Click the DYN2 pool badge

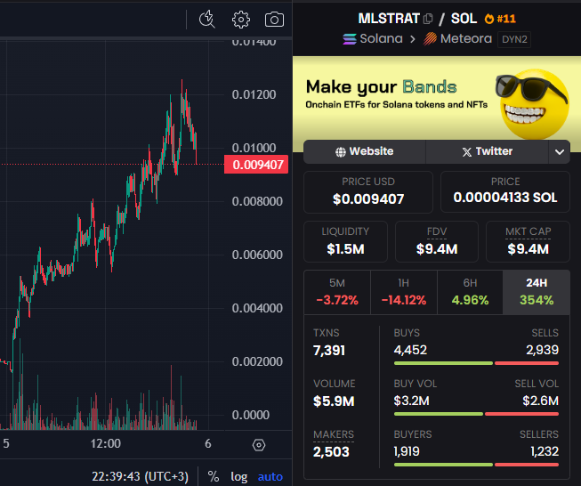514,39
